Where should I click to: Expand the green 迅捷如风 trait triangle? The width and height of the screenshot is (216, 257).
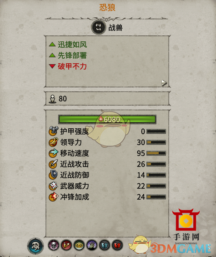(x=52, y=44)
